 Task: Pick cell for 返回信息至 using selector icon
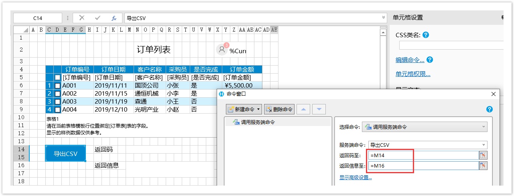coord(483,166)
